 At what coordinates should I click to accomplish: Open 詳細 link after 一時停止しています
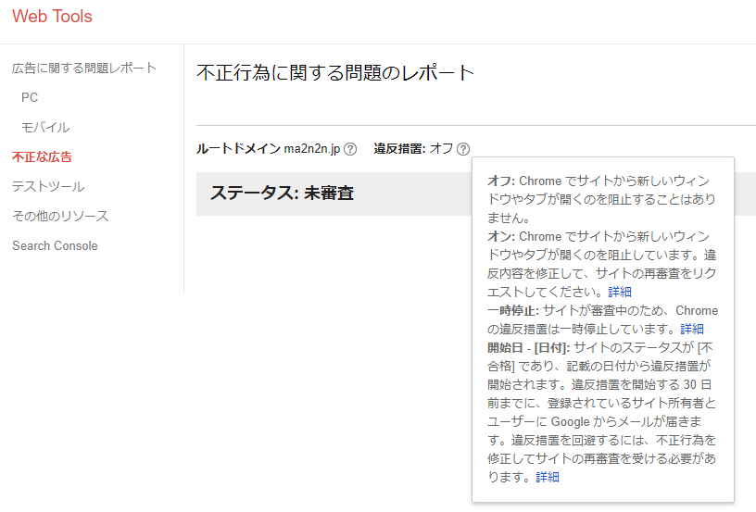[x=692, y=329]
